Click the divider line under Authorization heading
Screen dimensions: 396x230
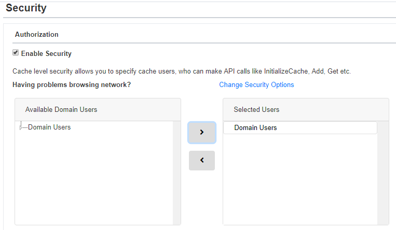tap(204, 43)
